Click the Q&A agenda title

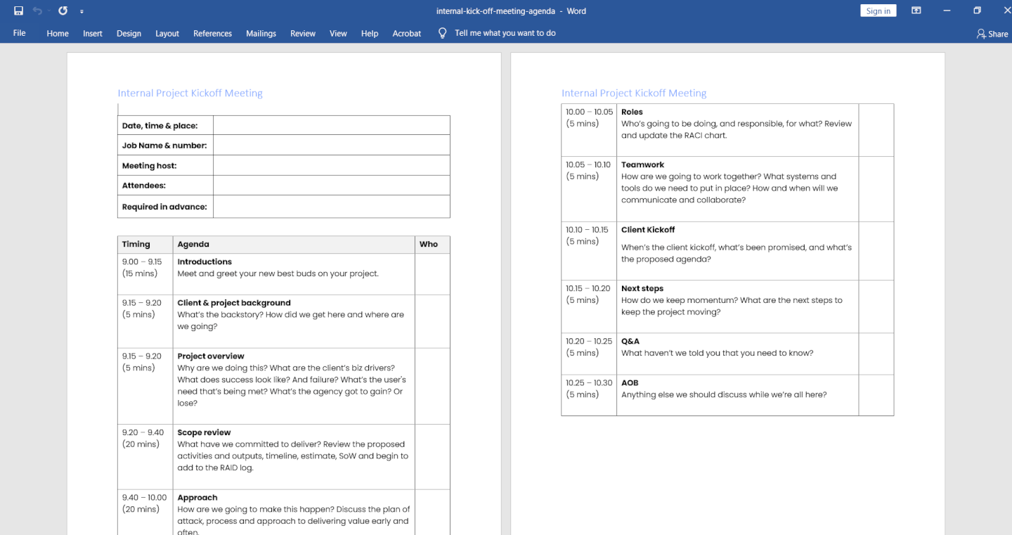(x=630, y=341)
